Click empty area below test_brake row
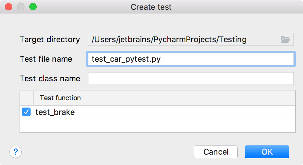303x165 pixels. (158, 125)
